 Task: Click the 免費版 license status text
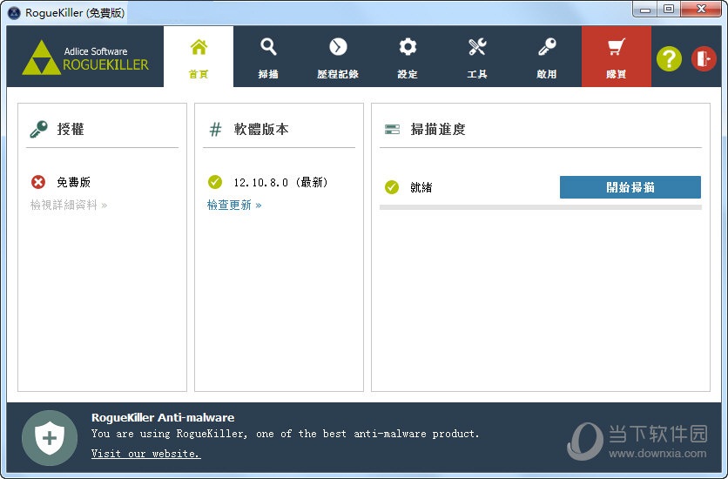click(x=73, y=182)
